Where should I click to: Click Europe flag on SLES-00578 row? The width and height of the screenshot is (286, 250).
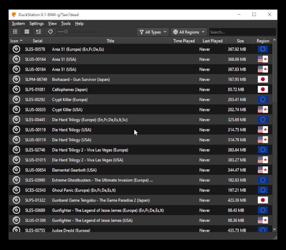pyautogui.click(x=263, y=49)
